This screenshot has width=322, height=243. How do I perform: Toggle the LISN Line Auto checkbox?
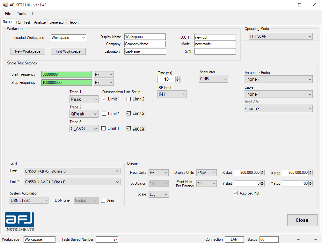[103, 201]
